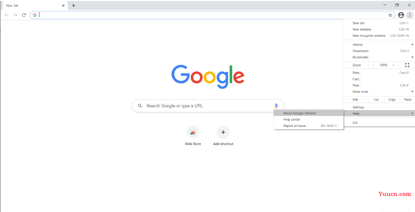Open a new tab with the plus button
This screenshot has height=212, width=415.
point(74,5)
